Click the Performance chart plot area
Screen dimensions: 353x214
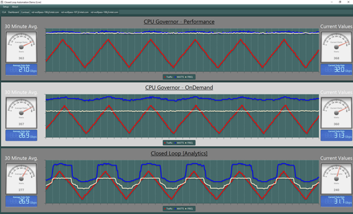182,50
